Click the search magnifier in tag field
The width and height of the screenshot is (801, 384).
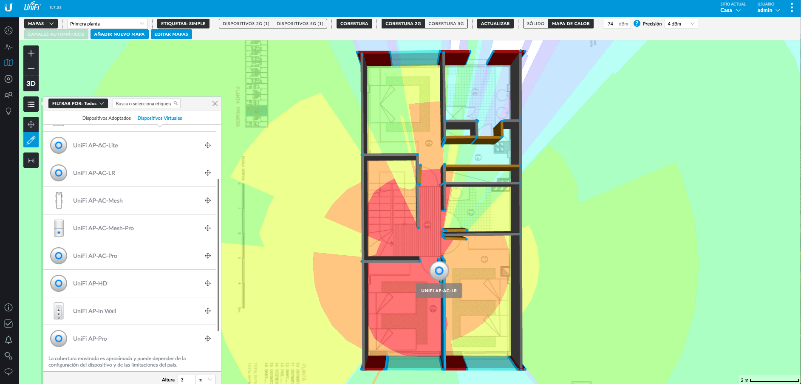[175, 103]
